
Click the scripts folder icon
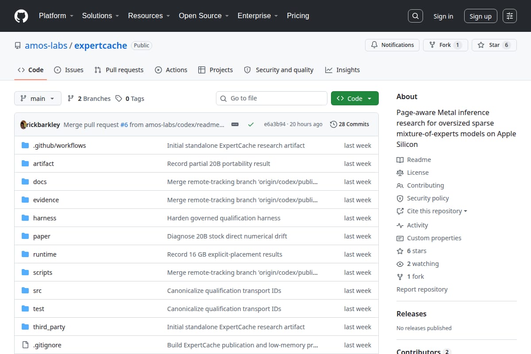(x=25, y=272)
